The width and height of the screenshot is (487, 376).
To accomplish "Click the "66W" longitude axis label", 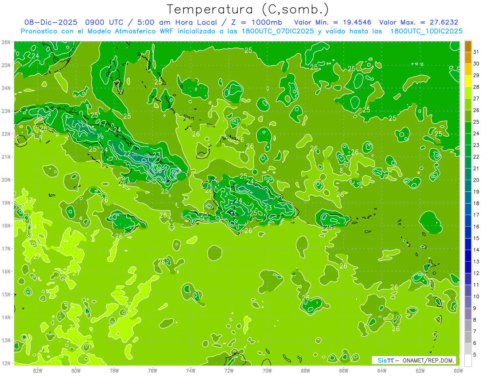I will click(x=344, y=370).
